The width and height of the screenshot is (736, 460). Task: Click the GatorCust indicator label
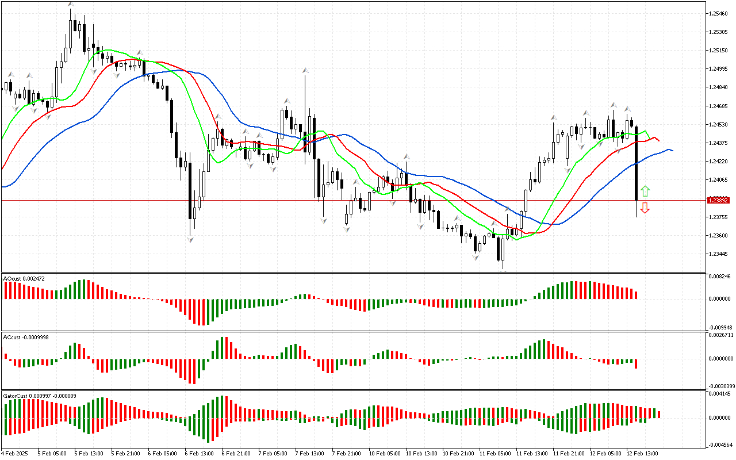[x=40, y=396]
